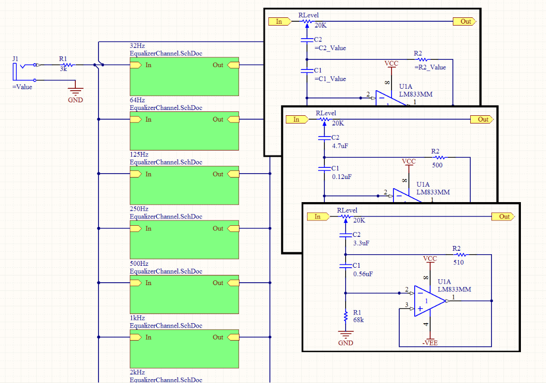
Task: Select the =R2_Value parameter text
Action: click(430, 68)
